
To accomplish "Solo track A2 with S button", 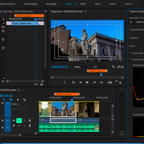I will [x=24, y=126].
